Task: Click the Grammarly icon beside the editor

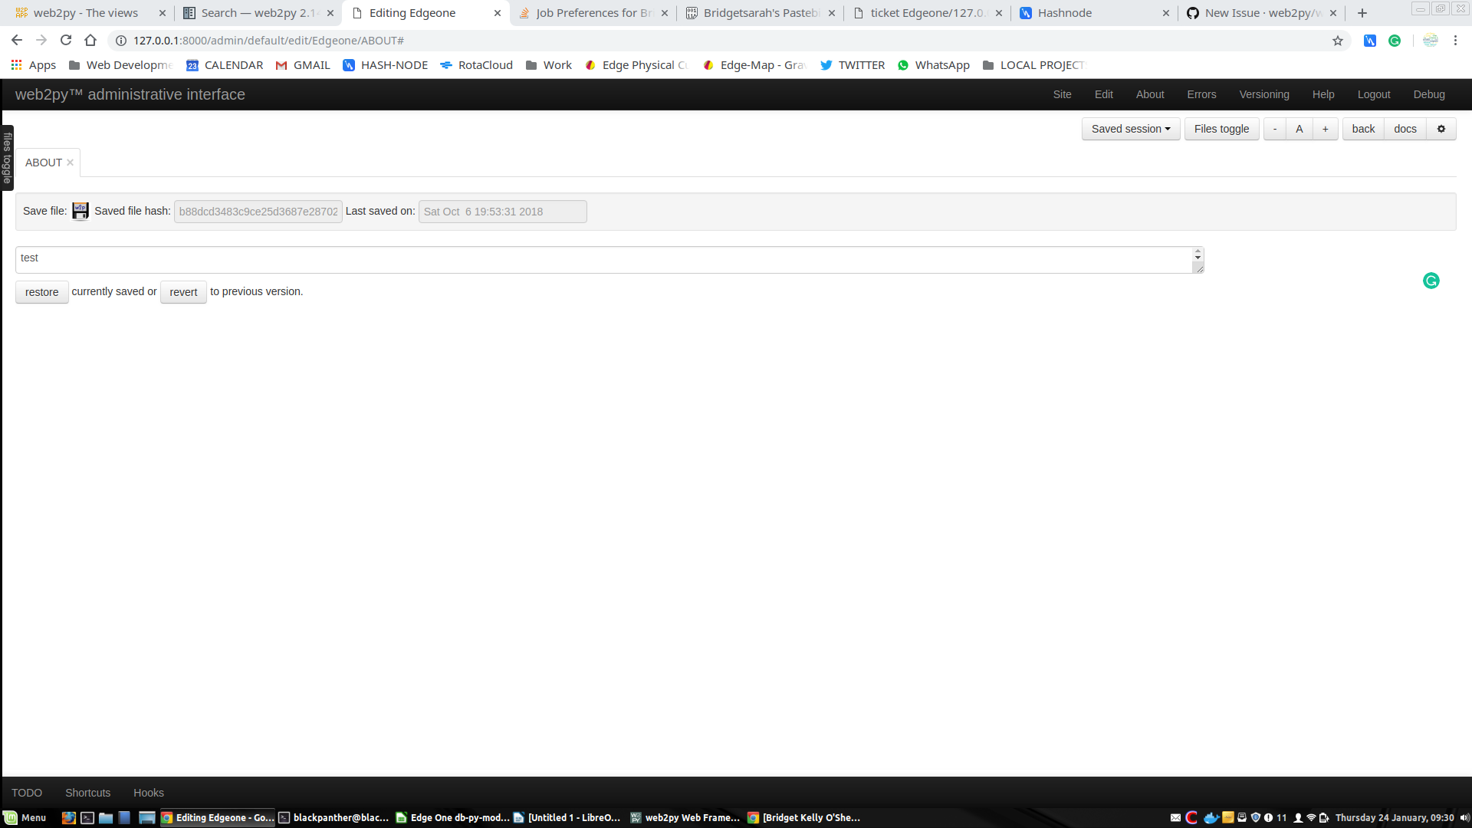Action: [x=1431, y=281]
